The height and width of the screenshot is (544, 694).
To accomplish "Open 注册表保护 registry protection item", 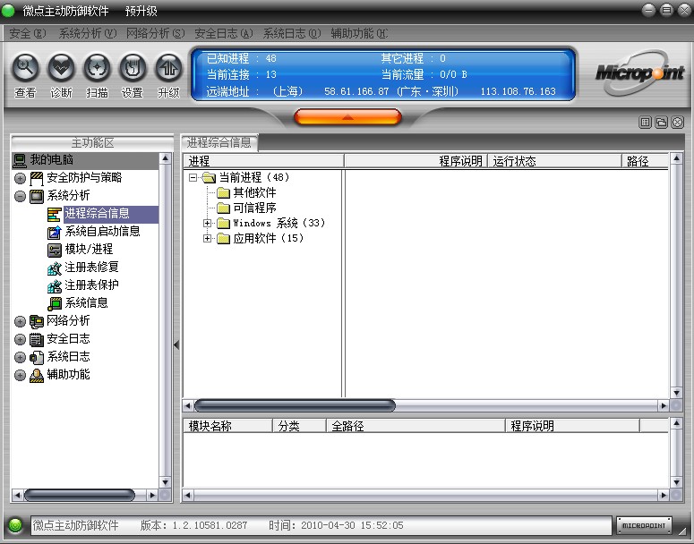I will coord(91,285).
